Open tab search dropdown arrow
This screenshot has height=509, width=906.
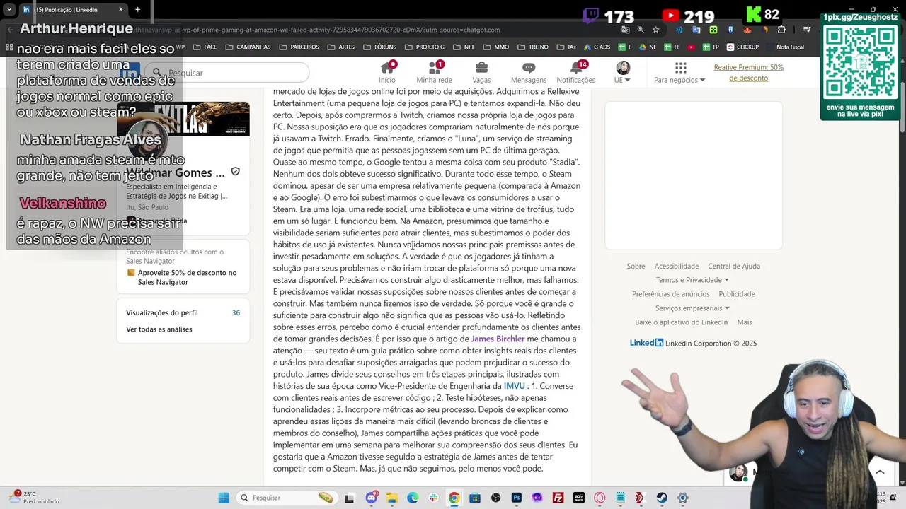pos(9,9)
